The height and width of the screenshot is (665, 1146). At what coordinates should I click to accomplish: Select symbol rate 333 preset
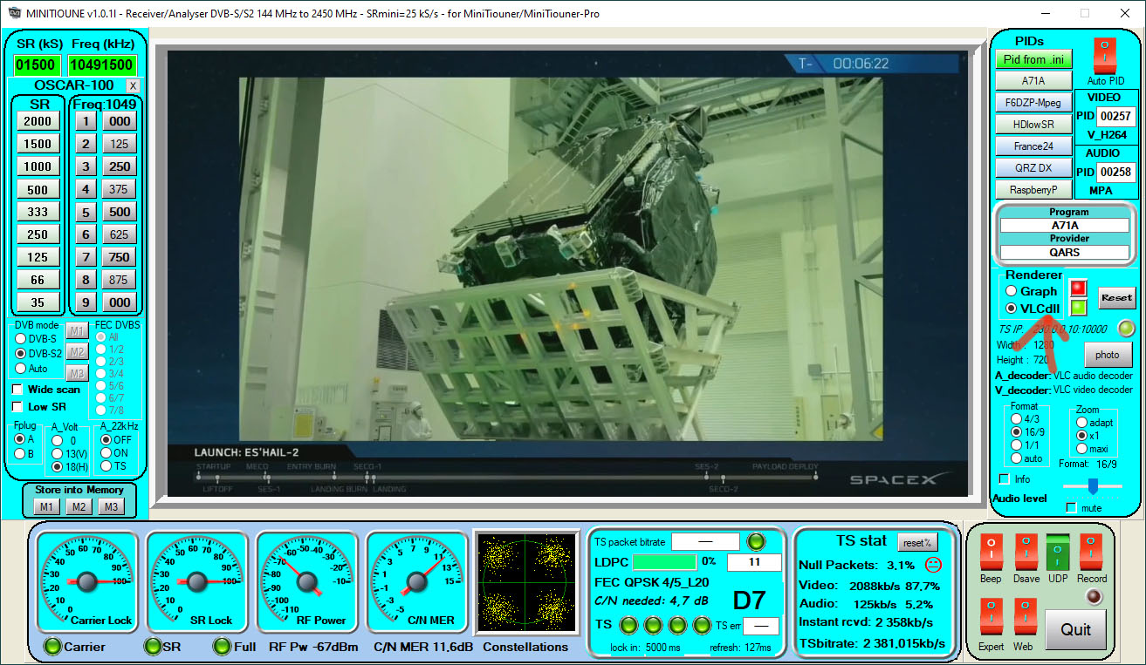click(x=38, y=212)
